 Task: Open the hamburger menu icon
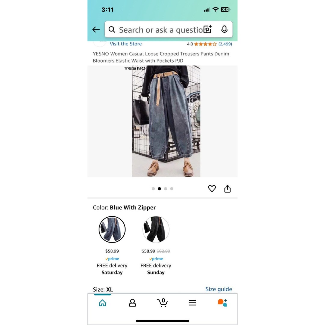pyautogui.click(x=192, y=303)
